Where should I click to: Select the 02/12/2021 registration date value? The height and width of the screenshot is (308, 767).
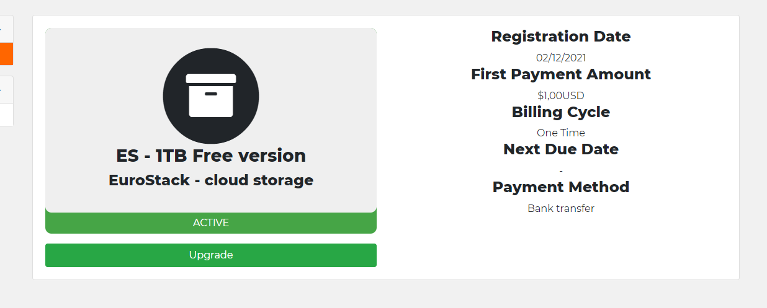click(561, 58)
